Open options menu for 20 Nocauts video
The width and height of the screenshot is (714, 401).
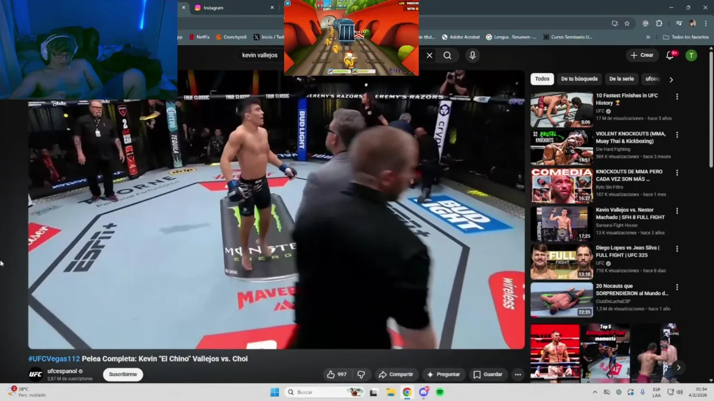click(x=677, y=287)
